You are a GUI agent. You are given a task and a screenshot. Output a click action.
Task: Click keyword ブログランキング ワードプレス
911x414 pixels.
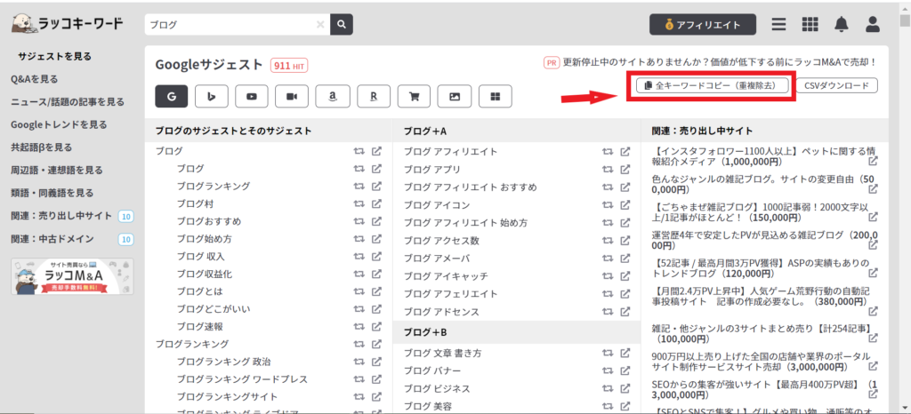pyautogui.click(x=242, y=379)
